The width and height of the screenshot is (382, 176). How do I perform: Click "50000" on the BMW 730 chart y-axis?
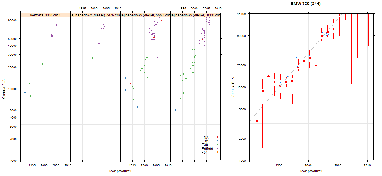pyautogui.click(x=242, y=36)
